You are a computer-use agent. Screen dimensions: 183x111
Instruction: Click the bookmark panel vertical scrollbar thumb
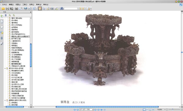(x=31, y=55)
